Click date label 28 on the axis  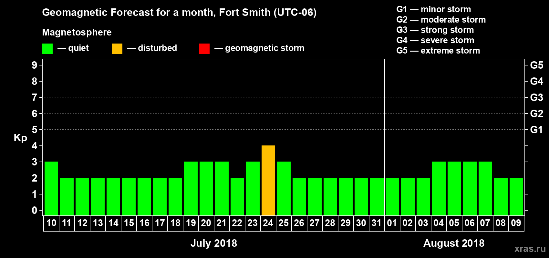(330, 223)
